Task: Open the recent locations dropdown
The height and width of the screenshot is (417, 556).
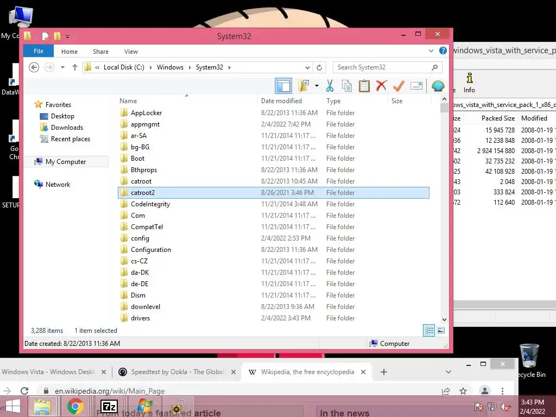Action: 62,67
